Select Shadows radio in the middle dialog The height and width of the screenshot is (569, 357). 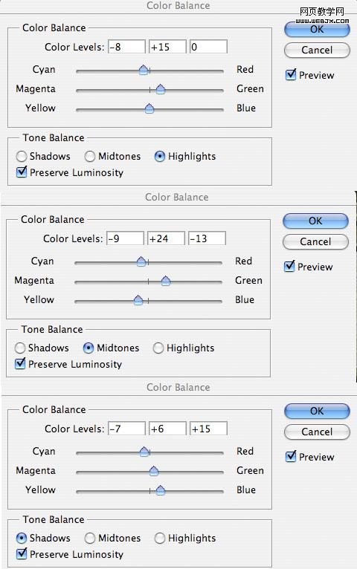point(20,348)
